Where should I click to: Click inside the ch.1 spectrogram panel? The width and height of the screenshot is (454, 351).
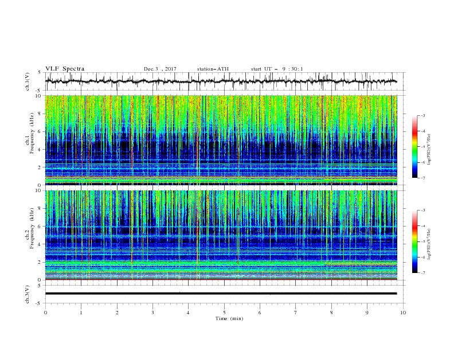coord(221,140)
